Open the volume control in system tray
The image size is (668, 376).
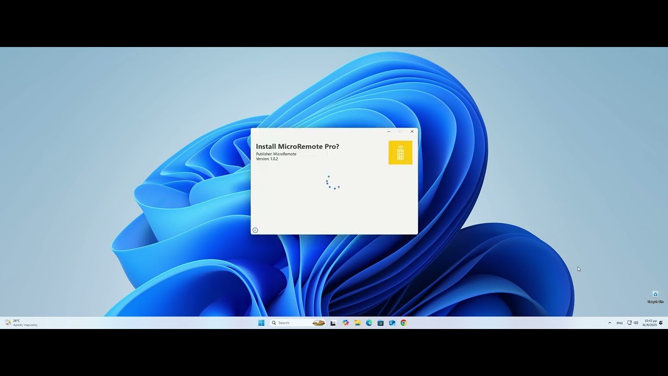(636, 323)
